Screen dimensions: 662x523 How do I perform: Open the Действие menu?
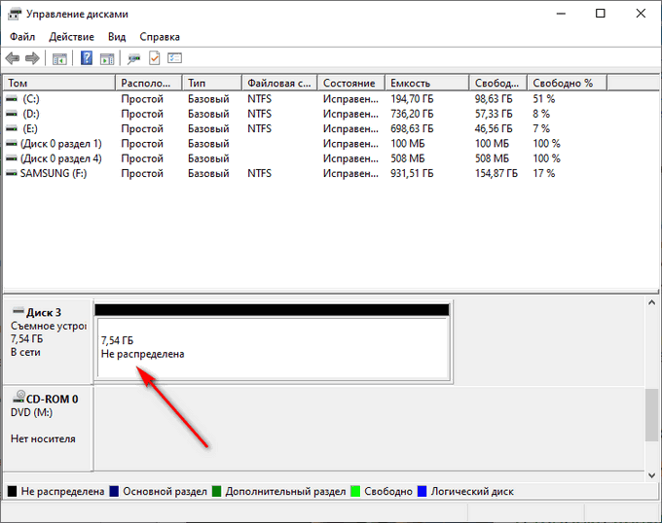pyautogui.click(x=71, y=37)
